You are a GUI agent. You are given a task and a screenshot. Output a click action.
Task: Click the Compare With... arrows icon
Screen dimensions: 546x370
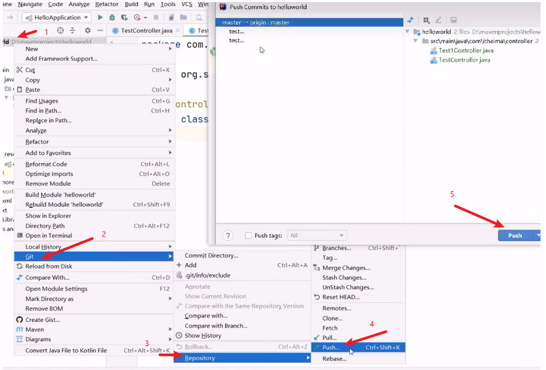[x=19, y=277]
